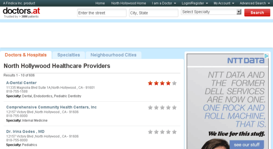Click Trusted by > 30M patients tagline
Image resolution: width=273 pixels, height=149 pixels.
click(21, 17)
